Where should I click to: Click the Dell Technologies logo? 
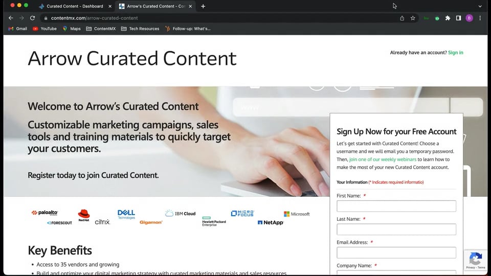click(126, 214)
